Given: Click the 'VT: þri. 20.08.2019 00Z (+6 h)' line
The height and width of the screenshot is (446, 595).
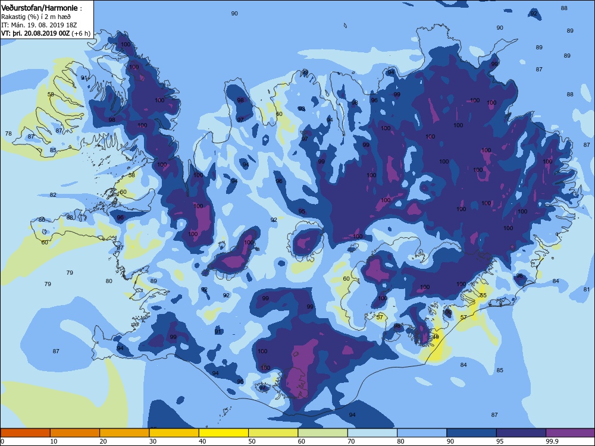Looking at the screenshot, I should [46, 33].
